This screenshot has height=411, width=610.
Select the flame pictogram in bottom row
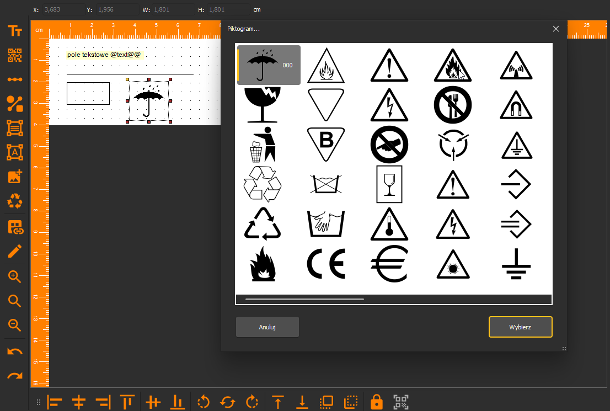pos(263,264)
